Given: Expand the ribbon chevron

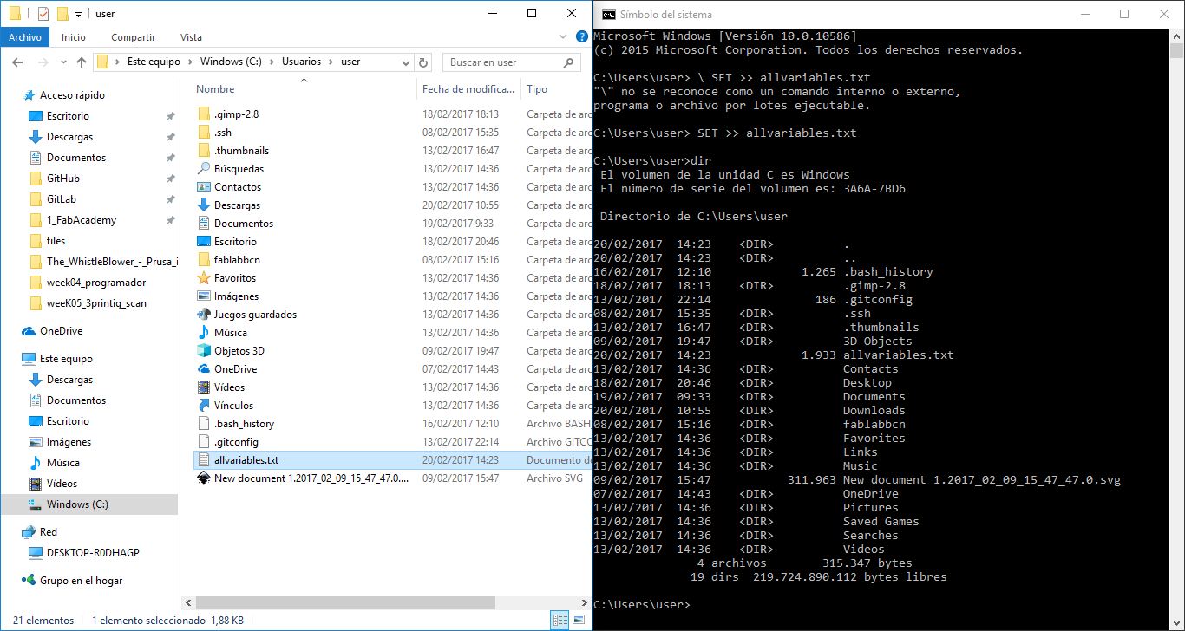Looking at the screenshot, I should coord(565,37).
